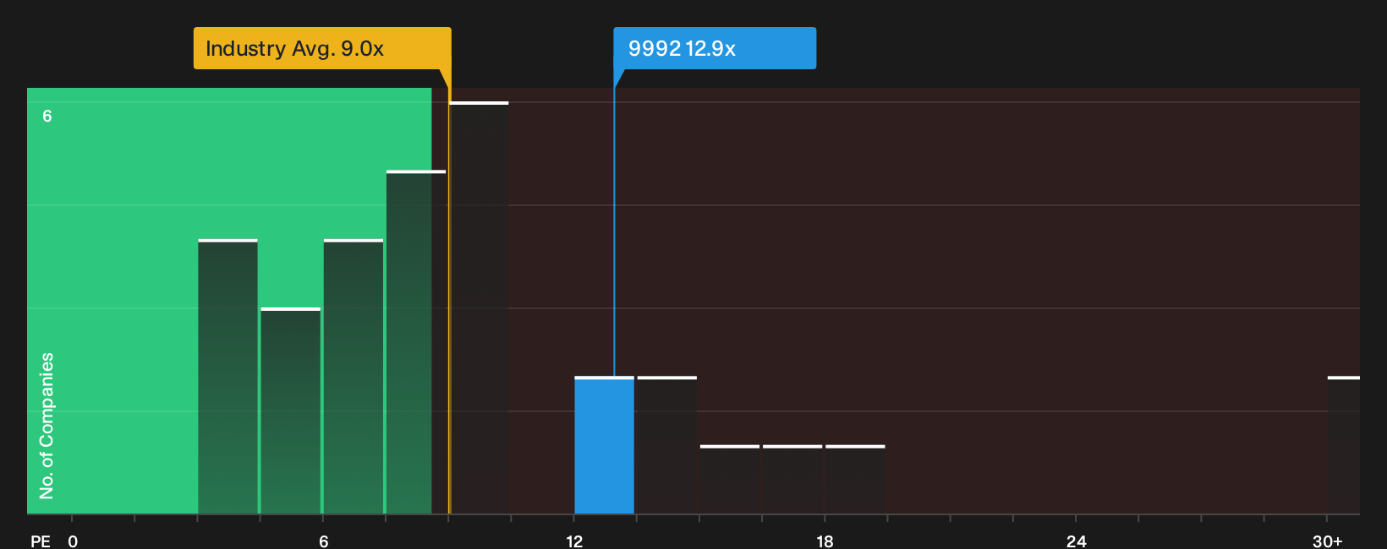Click the short bar starting at PE 15

pyautogui.click(x=730, y=480)
